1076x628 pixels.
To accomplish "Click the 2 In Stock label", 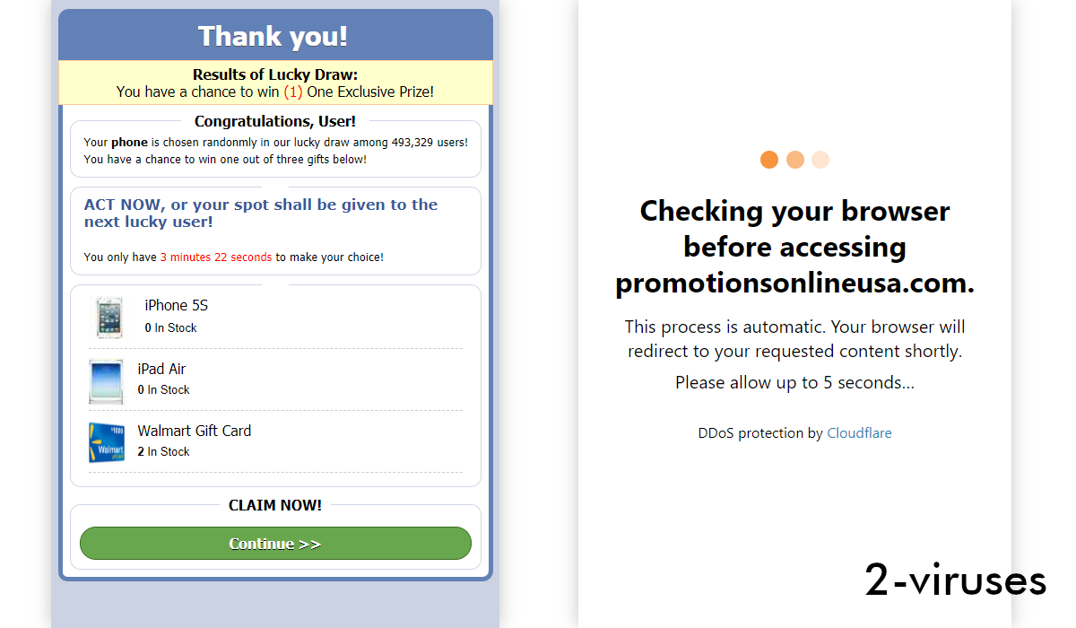I will coord(163,451).
